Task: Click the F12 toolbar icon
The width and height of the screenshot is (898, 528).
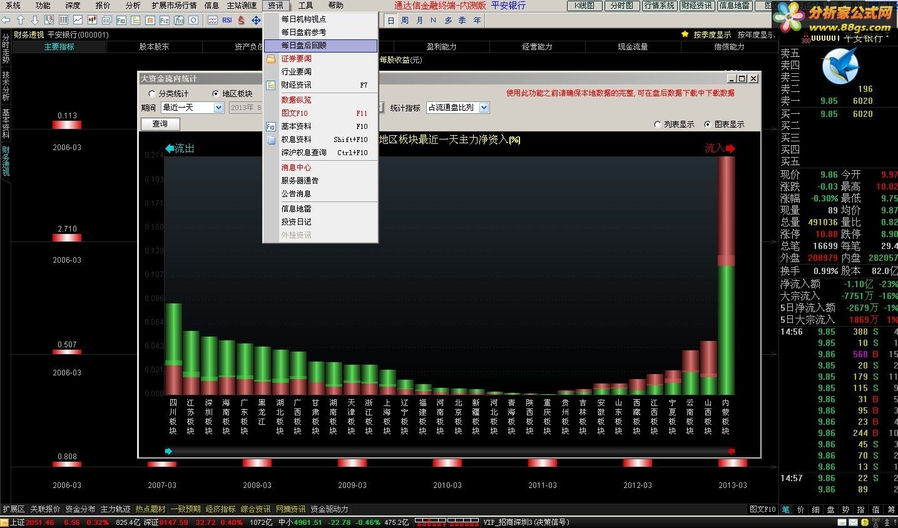Action: coord(164,20)
